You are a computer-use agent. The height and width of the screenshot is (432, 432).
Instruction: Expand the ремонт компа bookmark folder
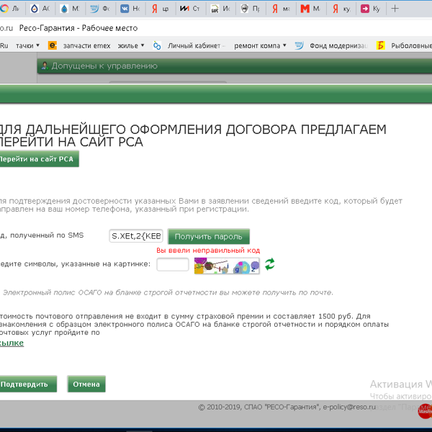pos(260,45)
